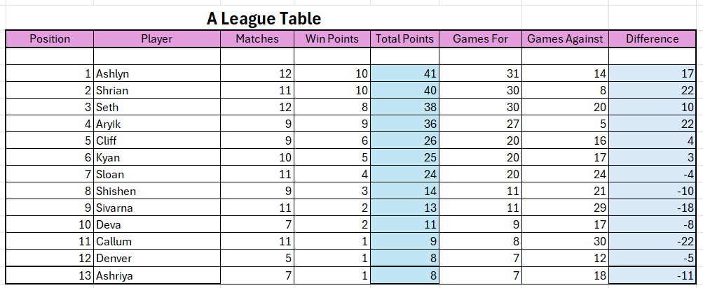Viewport: 703px width, 288px height.
Task: Select the Shishen name cell
Action: (157, 191)
